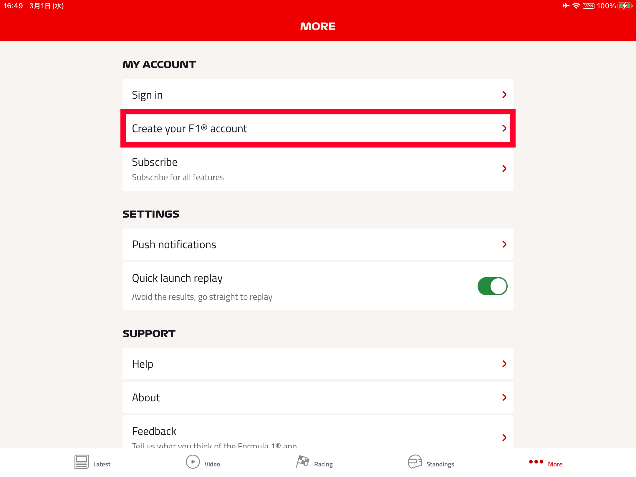This screenshot has height=477, width=636.
Task: Tap the MY ACCOUNT section heading
Action: (159, 64)
